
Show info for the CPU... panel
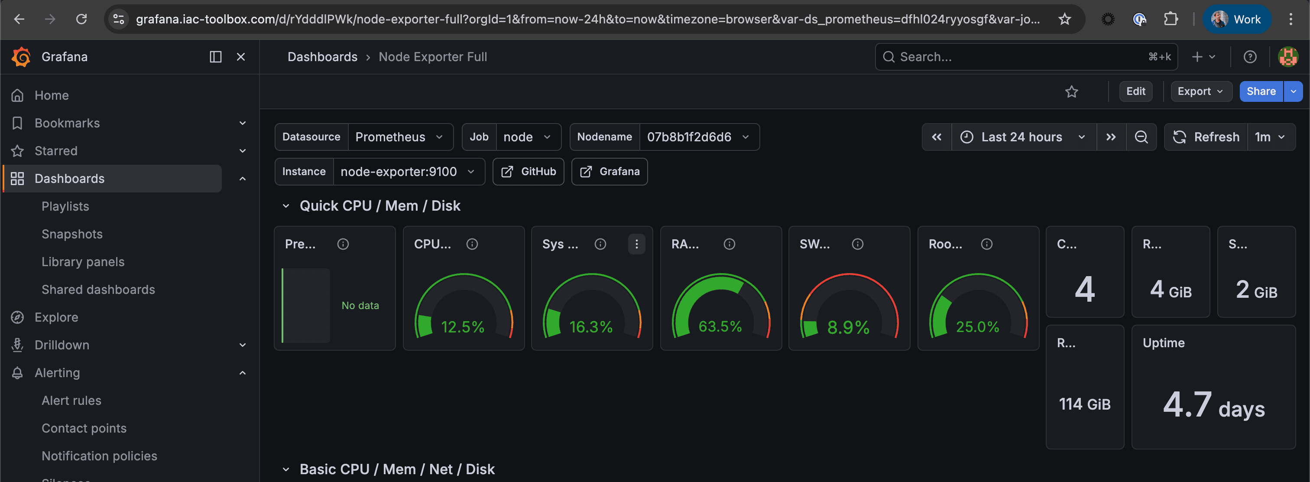click(x=472, y=244)
